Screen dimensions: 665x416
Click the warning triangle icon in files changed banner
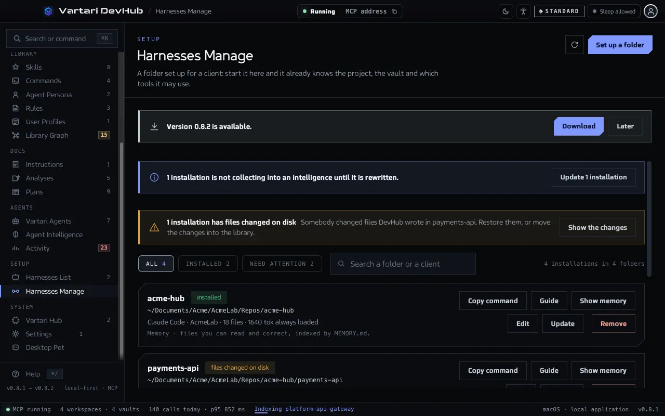pyautogui.click(x=154, y=227)
